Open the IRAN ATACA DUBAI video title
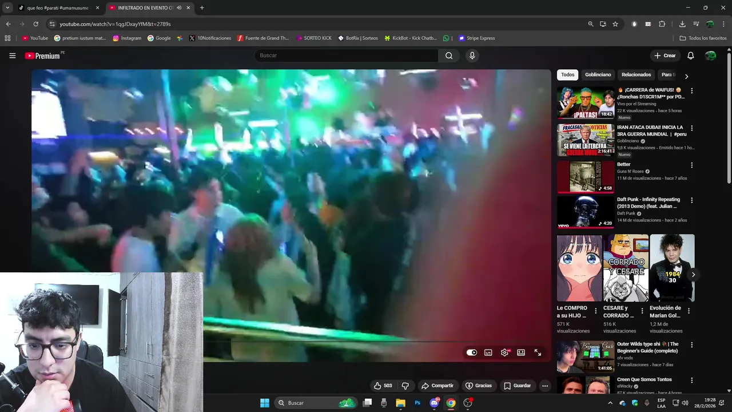The height and width of the screenshot is (412, 732). (x=651, y=130)
